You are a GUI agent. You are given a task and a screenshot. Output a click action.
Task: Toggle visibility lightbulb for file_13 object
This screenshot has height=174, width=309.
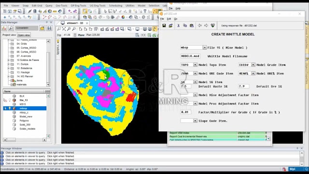[x=10, y=100]
